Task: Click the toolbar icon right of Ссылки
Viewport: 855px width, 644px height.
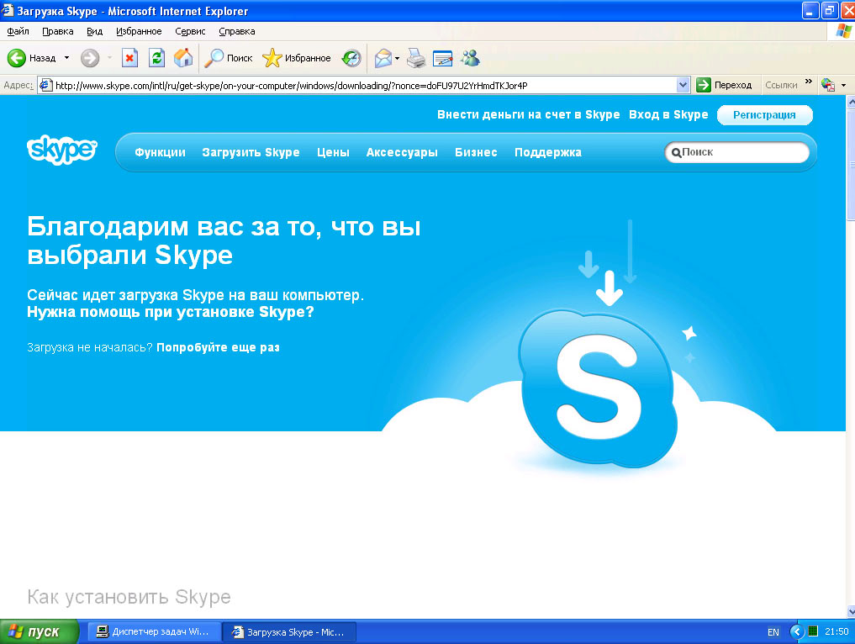Action: click(828, 85)
